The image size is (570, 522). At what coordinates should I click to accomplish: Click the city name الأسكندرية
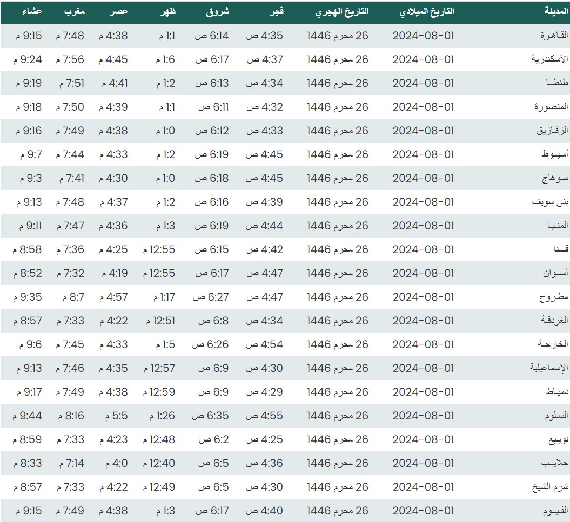tap(548, 59)
